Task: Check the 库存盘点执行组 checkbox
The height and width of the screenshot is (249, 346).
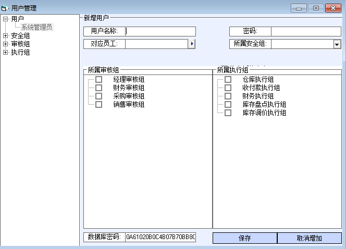Action: [x=228, y=105]
